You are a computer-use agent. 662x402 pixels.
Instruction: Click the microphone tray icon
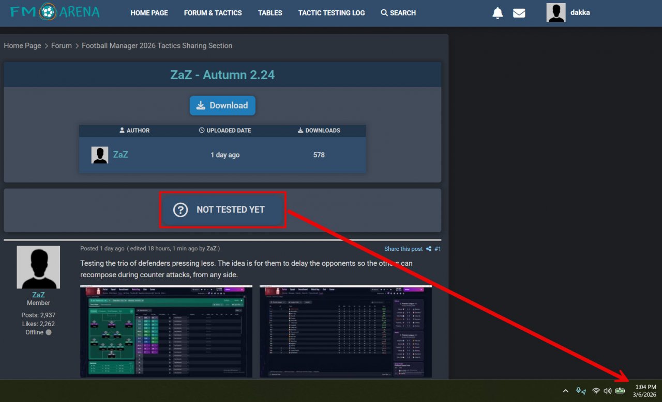(579, 391)
